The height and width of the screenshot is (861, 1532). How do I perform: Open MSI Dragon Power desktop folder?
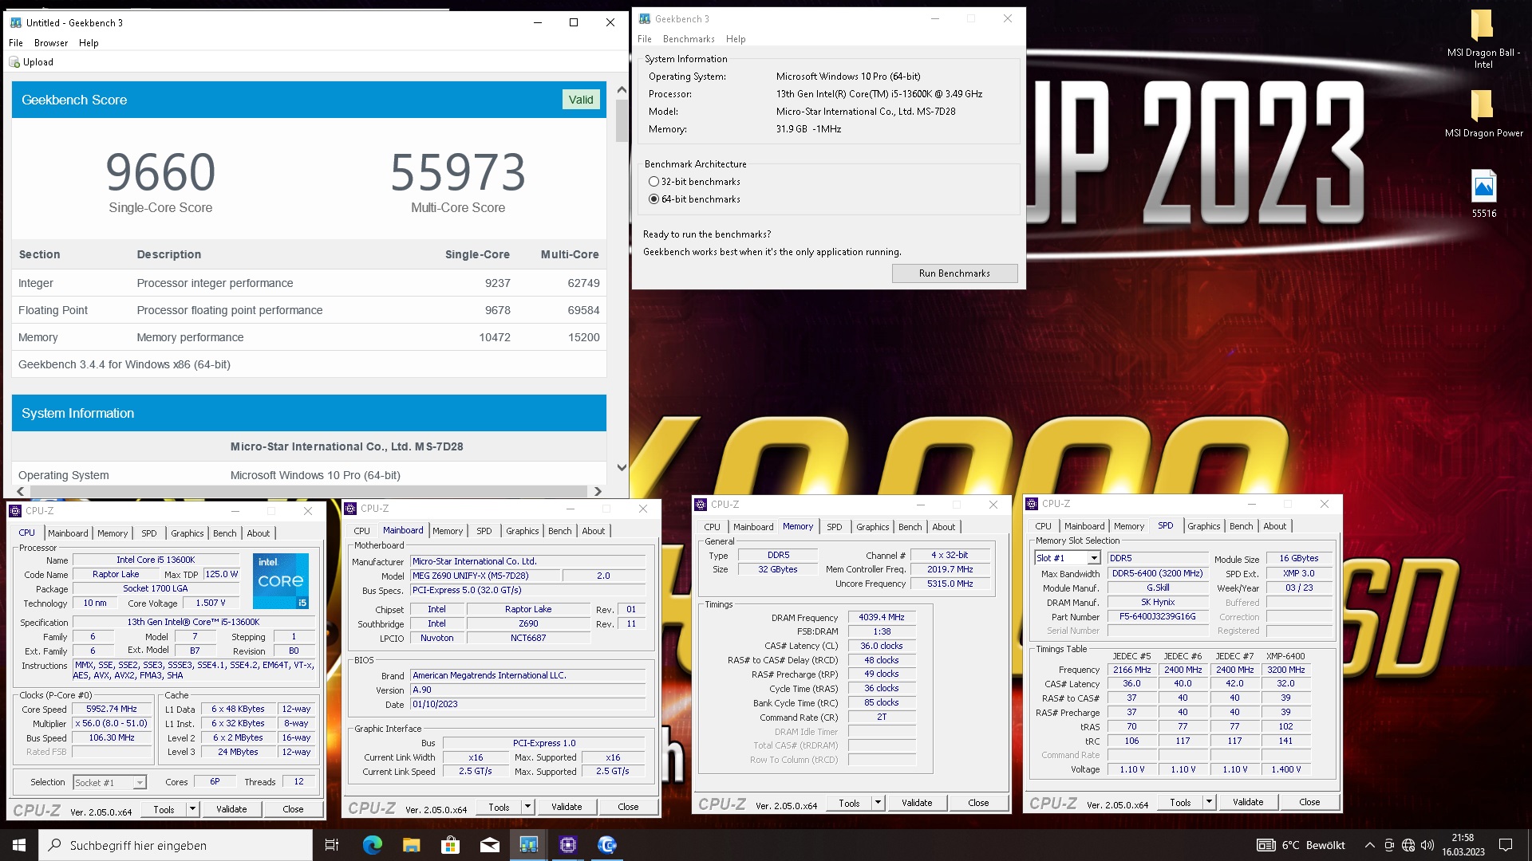[x=1483, y=112]
